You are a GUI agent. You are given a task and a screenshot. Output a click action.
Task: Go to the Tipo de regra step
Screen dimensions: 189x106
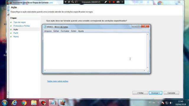tap(19, 22)
